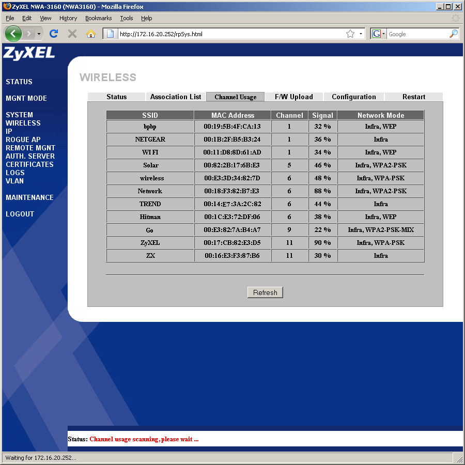Go to Home via the house icon

coord(91,34)
